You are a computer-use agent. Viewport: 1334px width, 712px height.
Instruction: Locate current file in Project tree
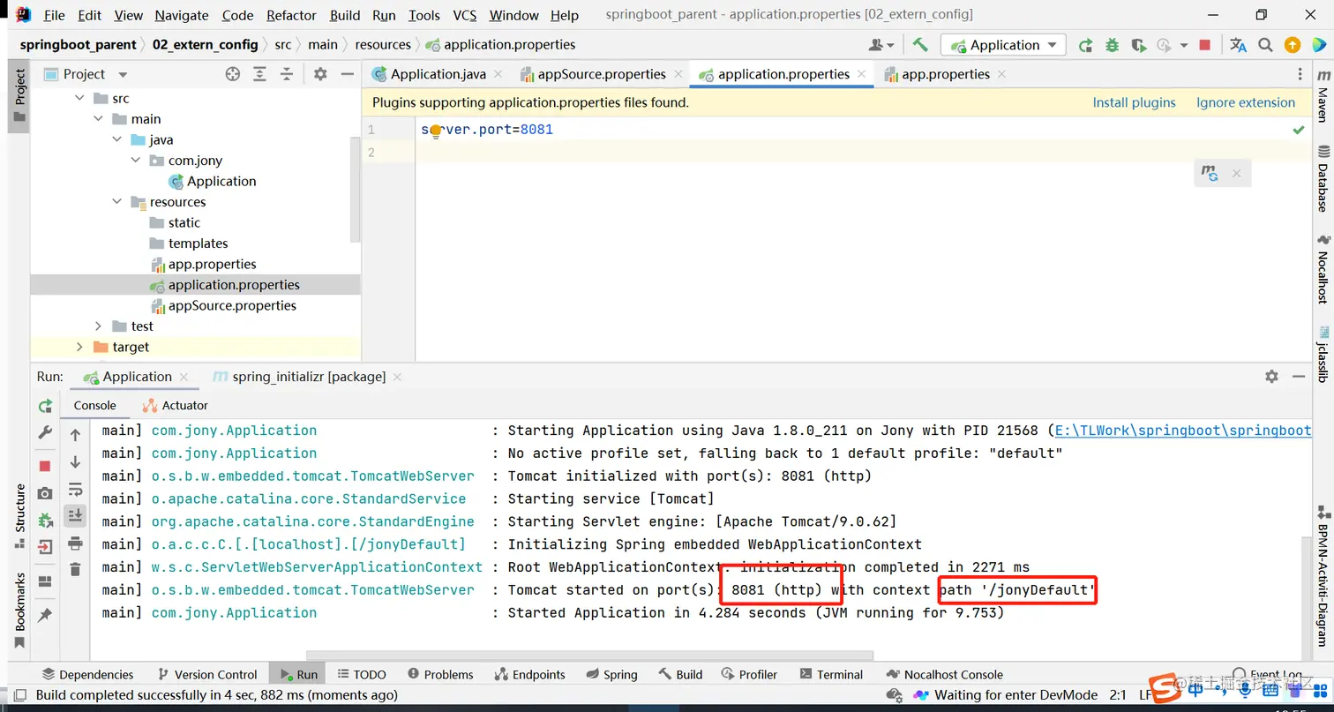click(x=233, y=74)
